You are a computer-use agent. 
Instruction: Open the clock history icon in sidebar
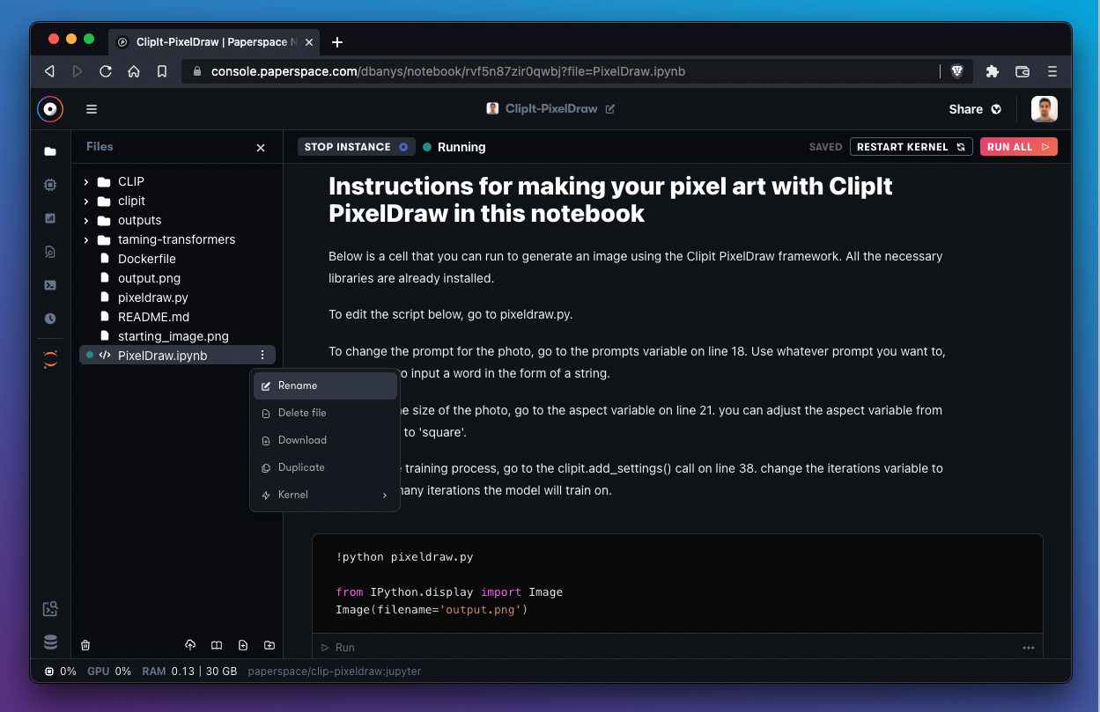[x=50, y=319]
